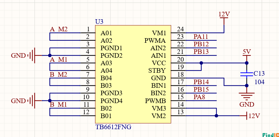Screen dimensions: 279x137
Task: Select the GND symbol connected to PGND2
Action: tap(27, 55)
